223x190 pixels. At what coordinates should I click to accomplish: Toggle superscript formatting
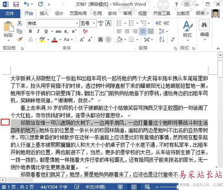[x=74, y=31]
